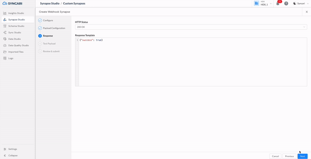The image size is (311, 159).
Task: Click the Previous button
Action: tap(289, 156)
